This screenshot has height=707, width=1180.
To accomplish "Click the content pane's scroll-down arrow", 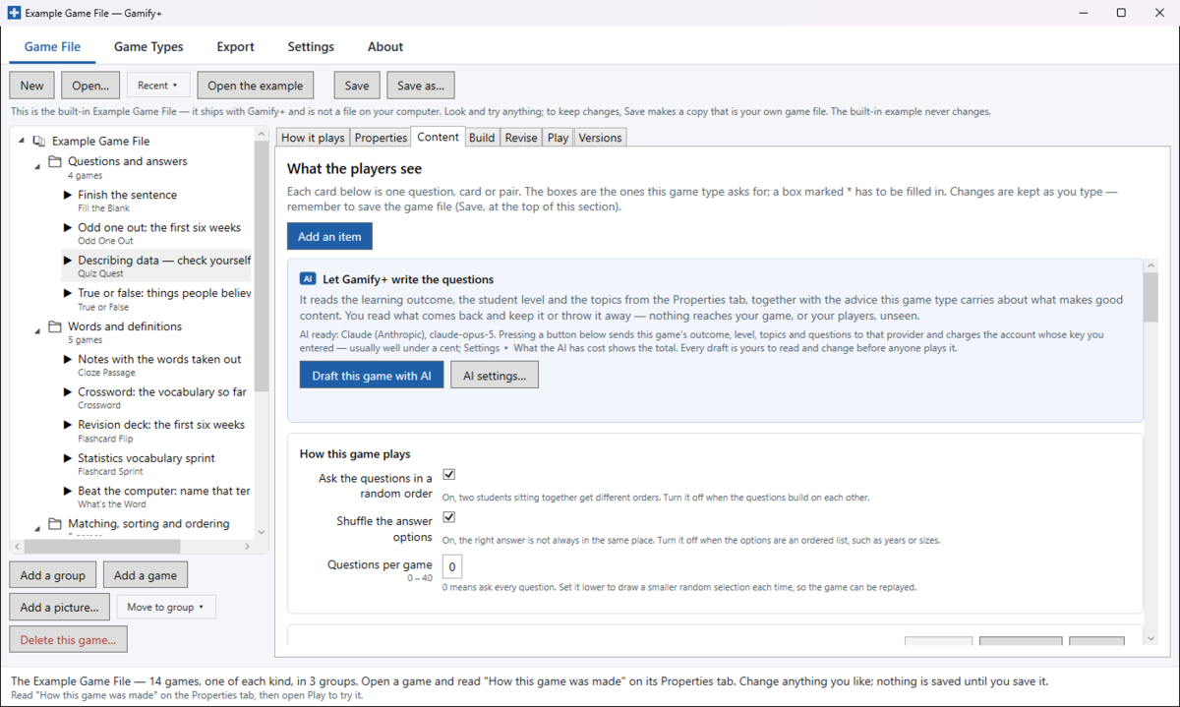I will click(1150, 639).
